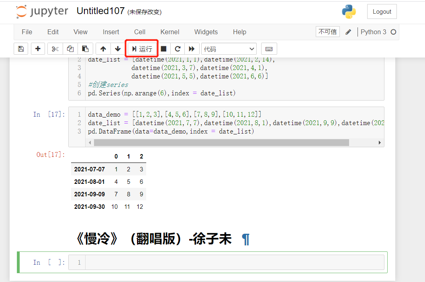Click the scrollbar right arrow in cell 17
425x282 pixels.
pos(380,142)
